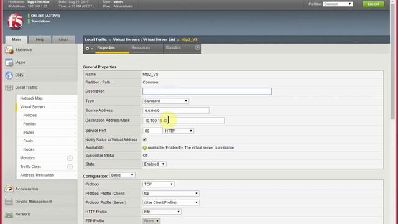Click the green Available status icon
Image resolution: width=398 pixels, height=224 pixels.
(x=145, y=148)
